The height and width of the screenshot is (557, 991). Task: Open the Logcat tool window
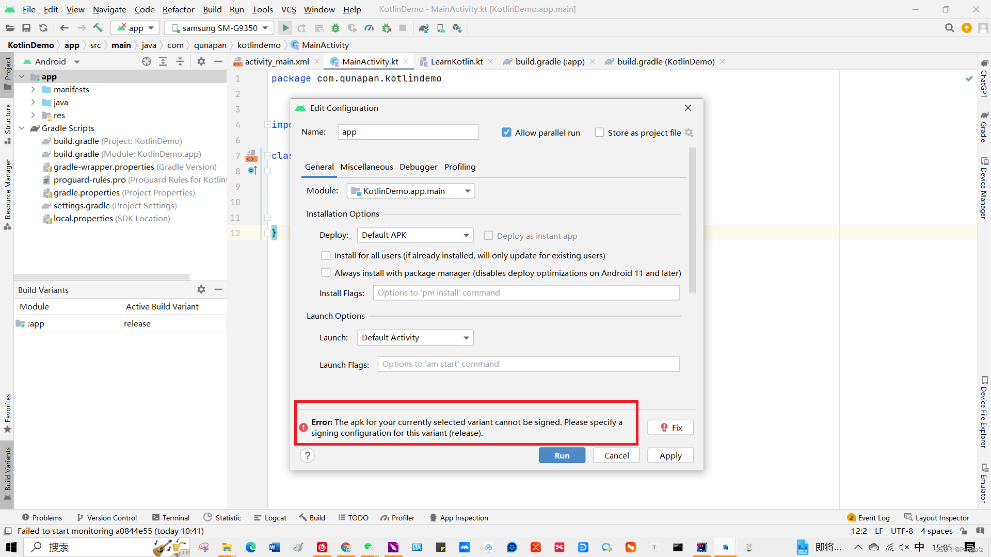coord(270,518)
